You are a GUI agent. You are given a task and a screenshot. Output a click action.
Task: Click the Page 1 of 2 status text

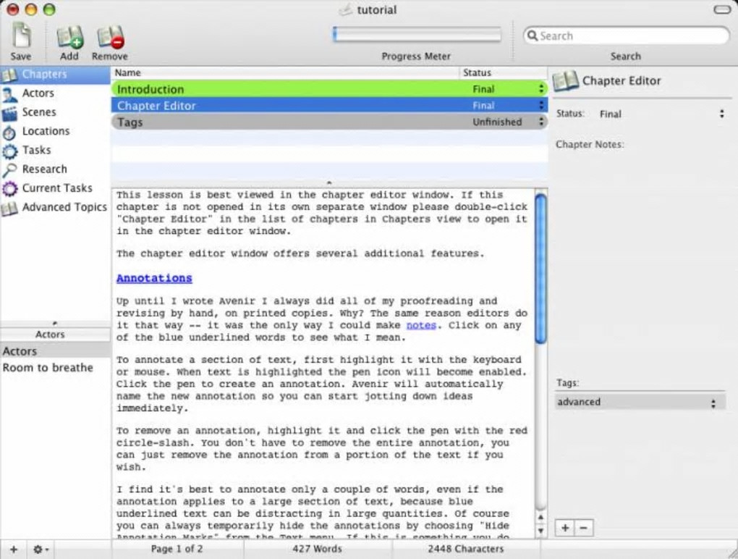pyautogui.click(x=177, y=549)
